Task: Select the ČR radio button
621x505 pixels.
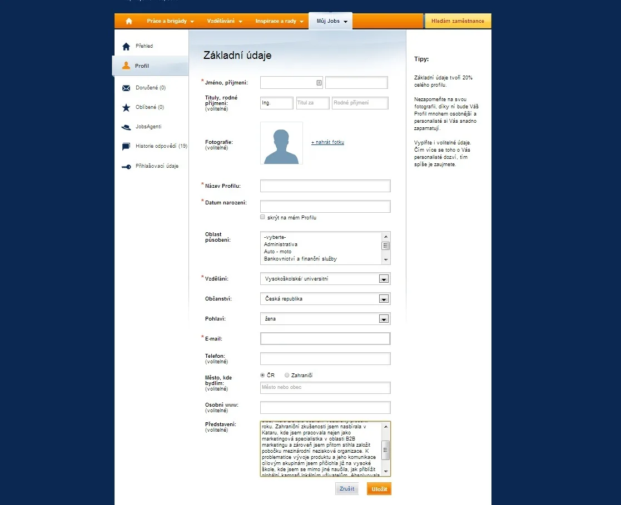Action: click(x=262, y=375)
